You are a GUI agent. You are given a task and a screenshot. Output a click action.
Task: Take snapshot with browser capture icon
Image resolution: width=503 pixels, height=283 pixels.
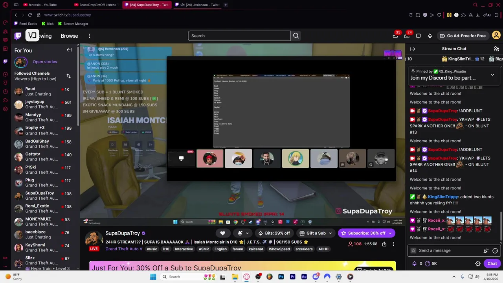click(x=418, y=15)
